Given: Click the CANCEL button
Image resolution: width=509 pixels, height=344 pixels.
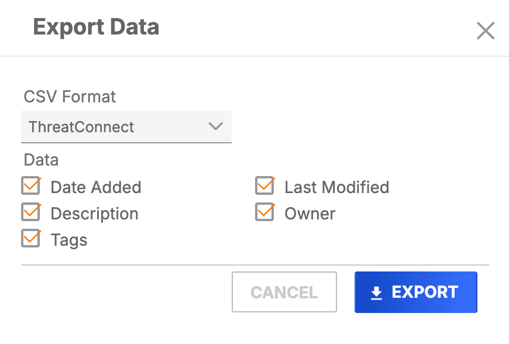Looking at the screenshot, I should (284, 292).
